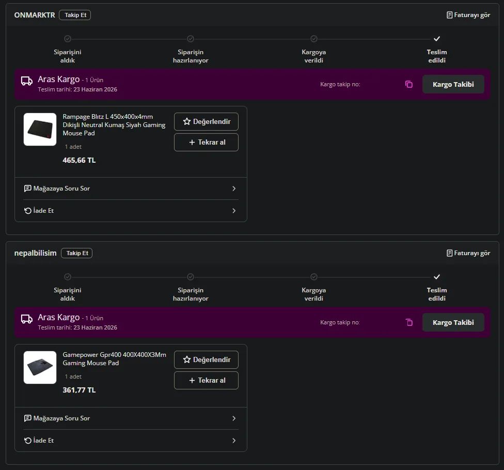
Task: Follow the ONMARKTR store with Takip Et
Action: click(75, 15)
